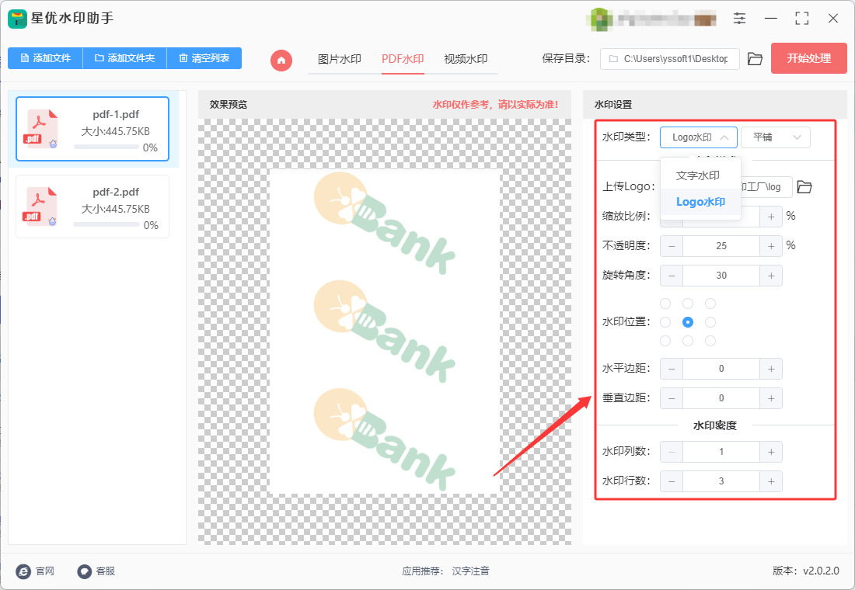The width and height of the screenshot is (855, 590).
Task: Select top-center watermark position radio
Action: [x=688, y=304]
